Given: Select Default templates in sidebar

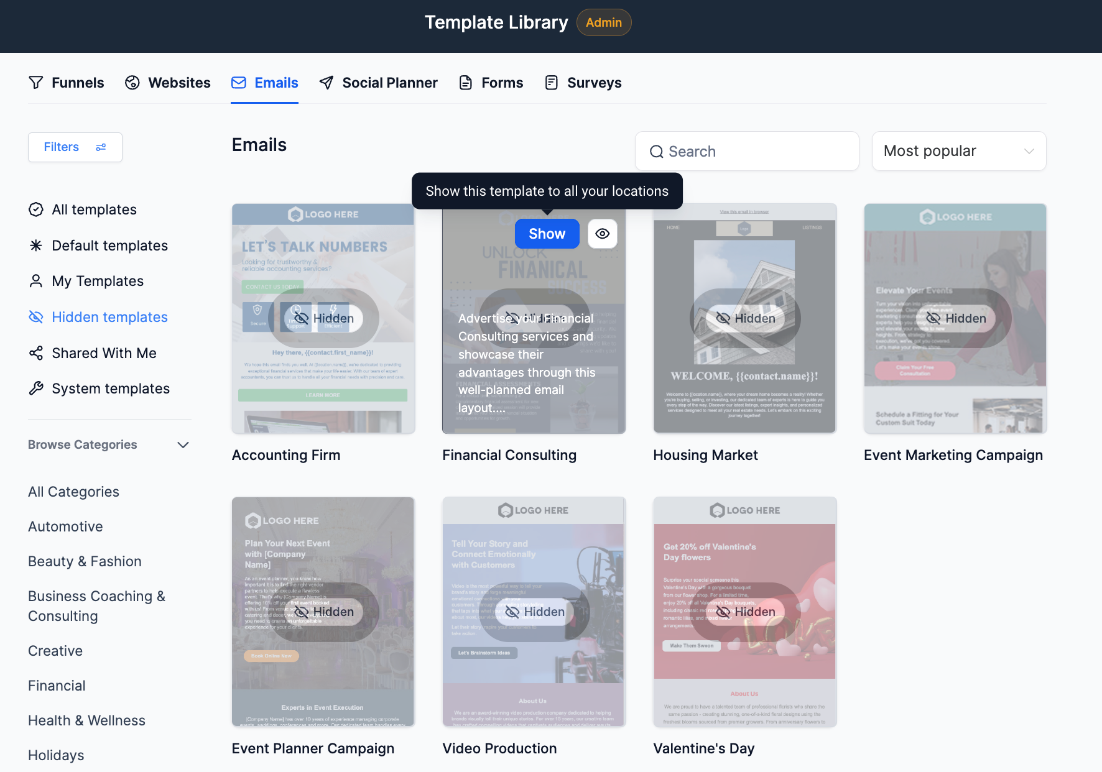Looking at the screenshot, I should 98,246.
